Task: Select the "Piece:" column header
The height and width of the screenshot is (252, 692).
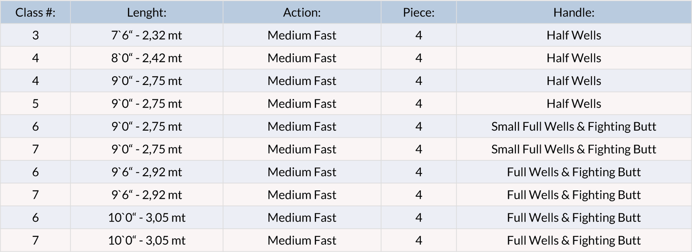Action: (x=418, y=12)
